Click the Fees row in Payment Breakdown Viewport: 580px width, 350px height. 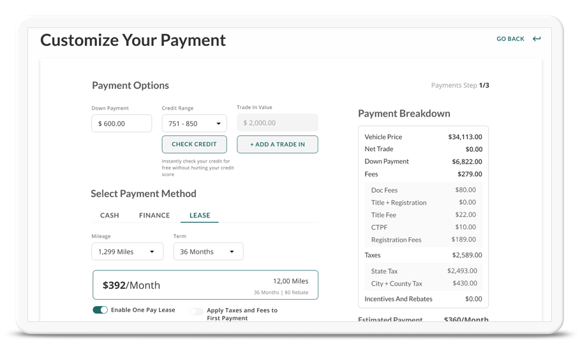(423, 174)
